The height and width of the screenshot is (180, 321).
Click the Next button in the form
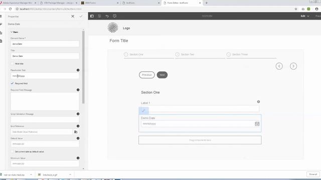pyautogui.click(x=162, y=75)
